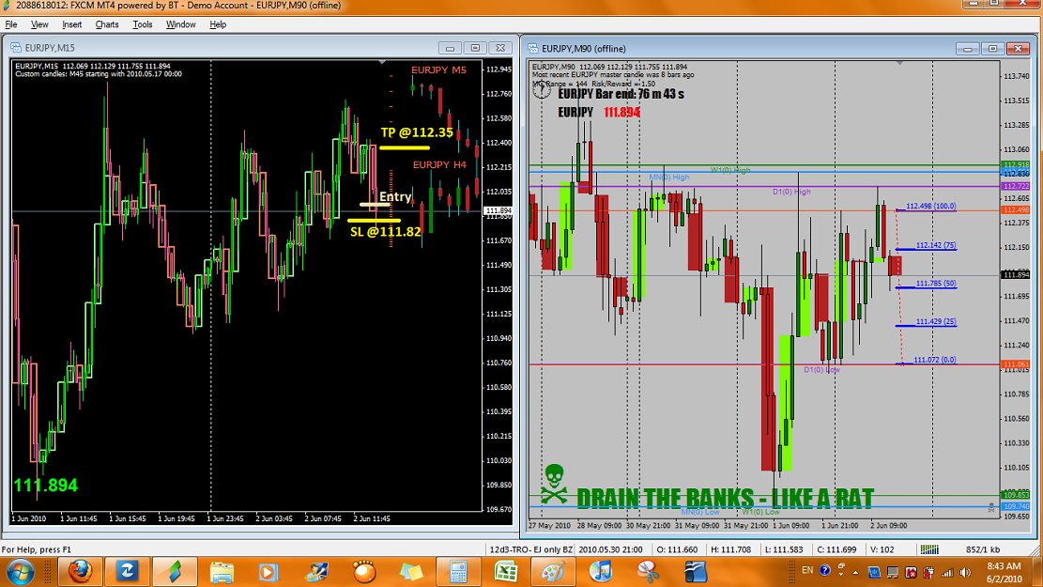Open the Help menu
The height and width of the screenshot is (587, 1043).
point(218,24)
